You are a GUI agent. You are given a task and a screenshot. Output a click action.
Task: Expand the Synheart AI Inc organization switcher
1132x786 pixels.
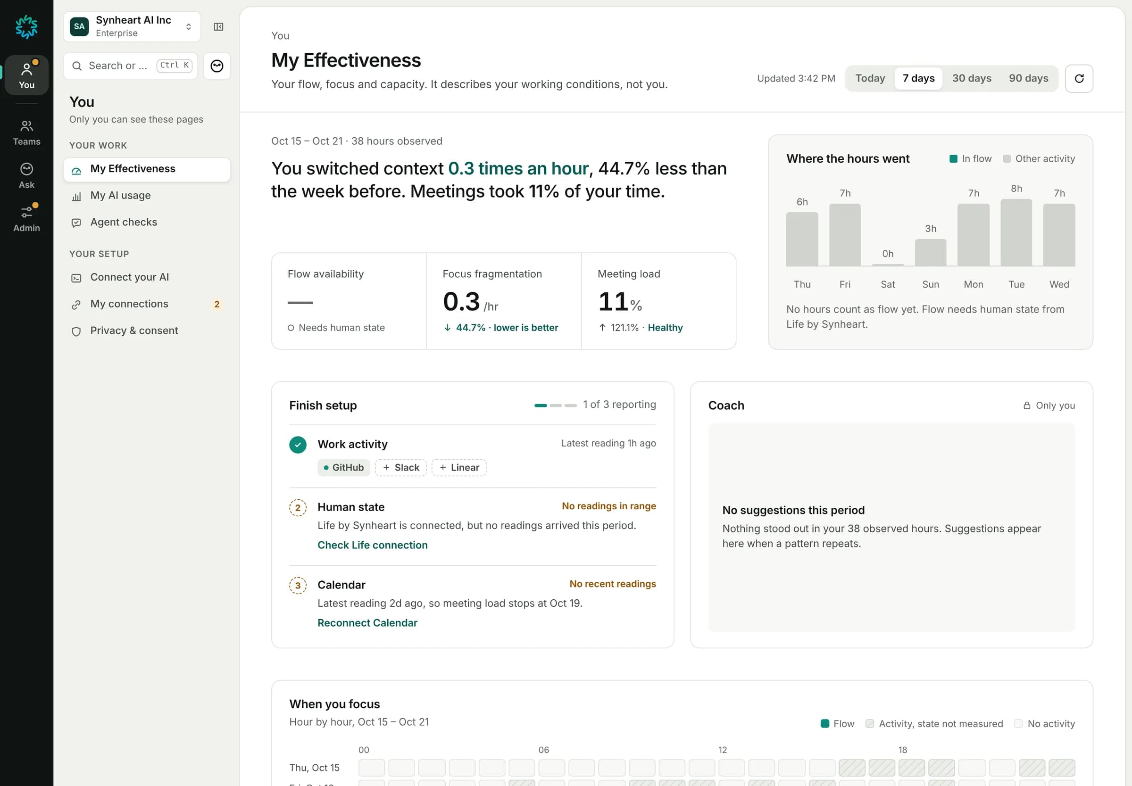point(132,26)
